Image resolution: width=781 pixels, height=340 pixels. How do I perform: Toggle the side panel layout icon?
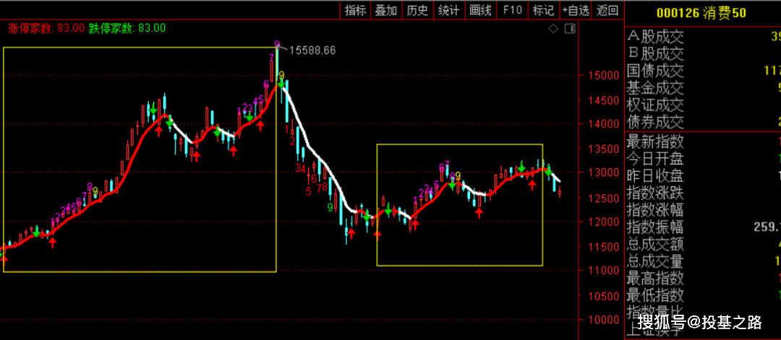[x=570, y=29]
